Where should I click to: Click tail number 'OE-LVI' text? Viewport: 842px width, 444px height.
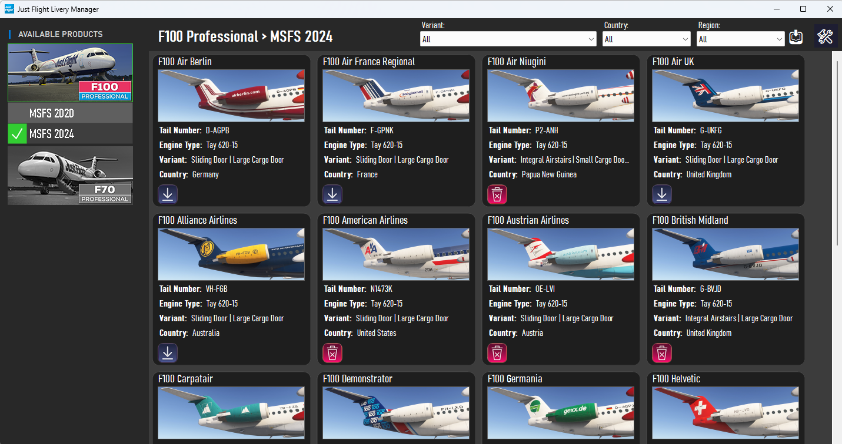[545, 289]
